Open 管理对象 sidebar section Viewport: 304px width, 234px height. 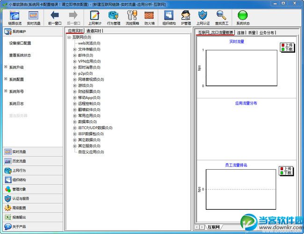(33, 189)
